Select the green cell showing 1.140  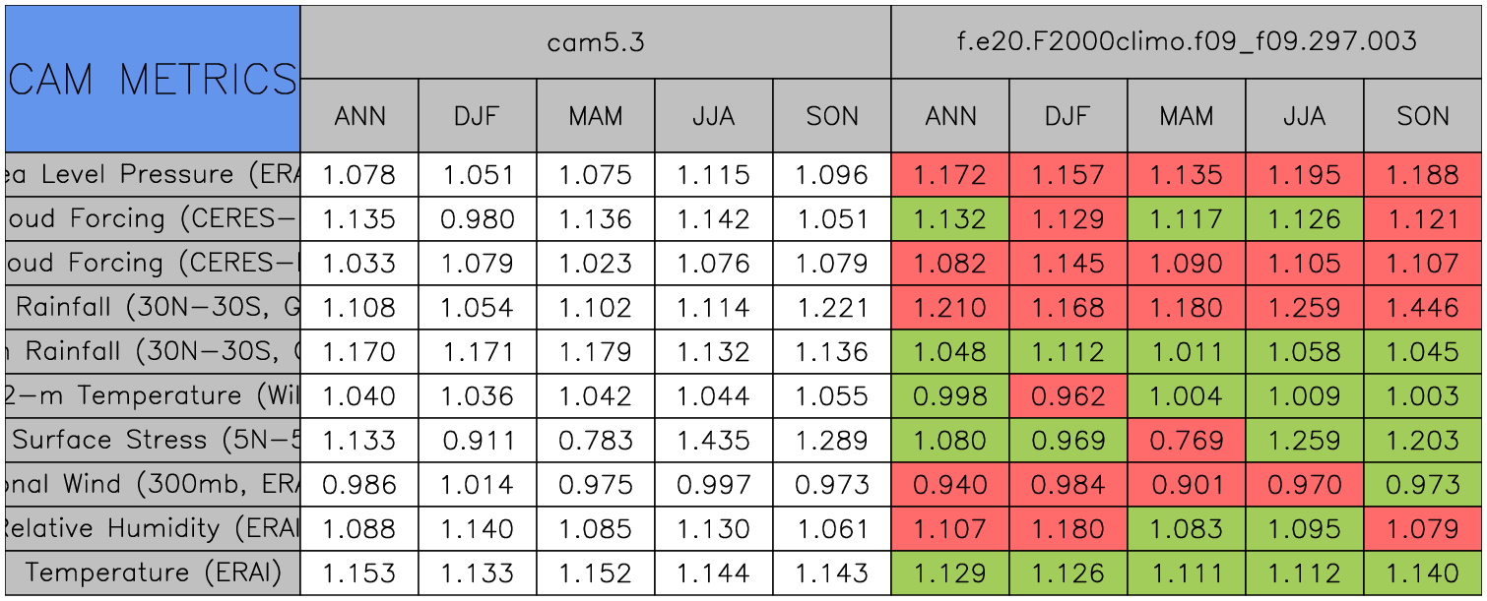pos(1423,573)
